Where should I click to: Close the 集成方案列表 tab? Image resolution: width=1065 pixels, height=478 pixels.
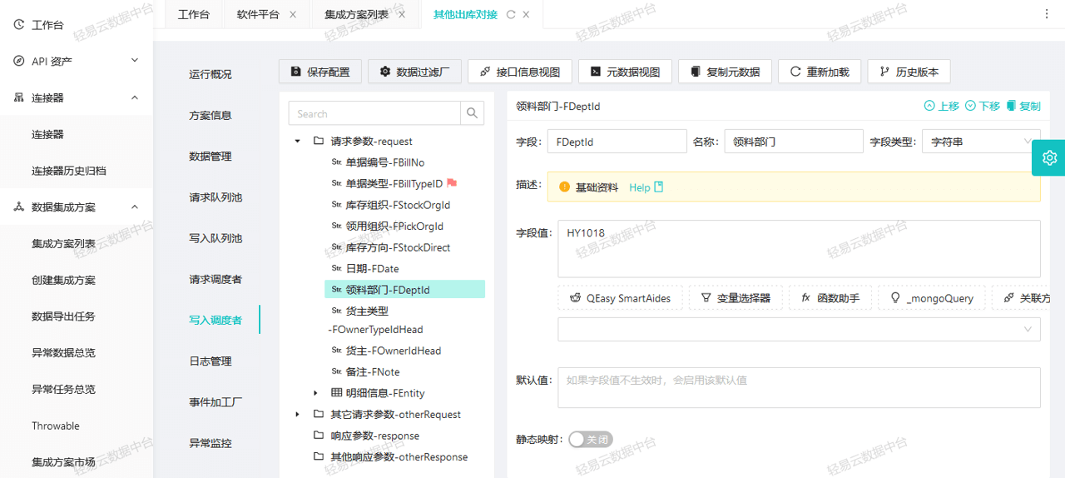[x=402, y=14]
